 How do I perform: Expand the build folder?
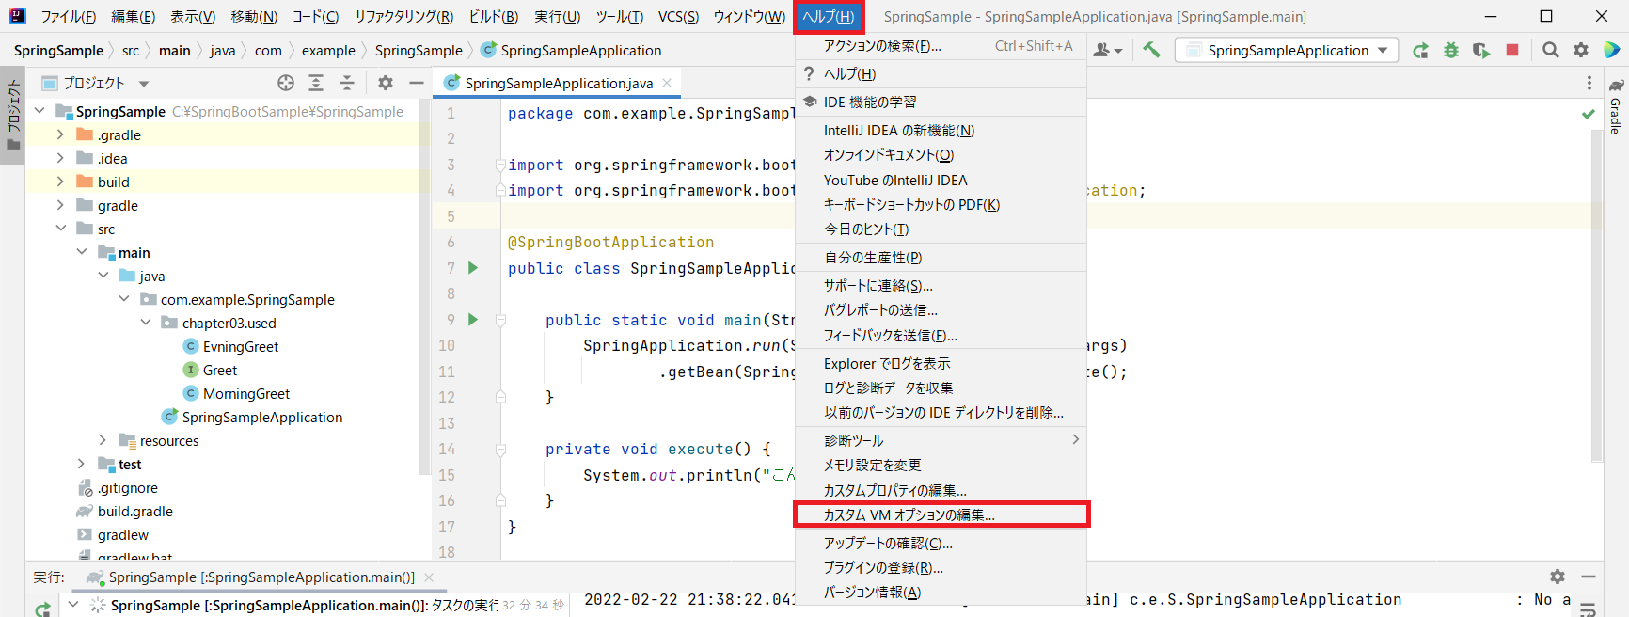click(x=61, y=182)
